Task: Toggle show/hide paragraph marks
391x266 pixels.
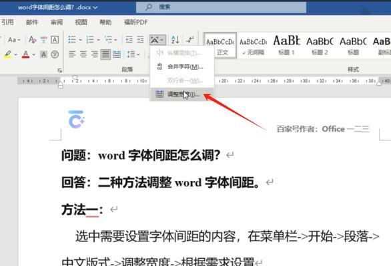Action: coord(190,39)
